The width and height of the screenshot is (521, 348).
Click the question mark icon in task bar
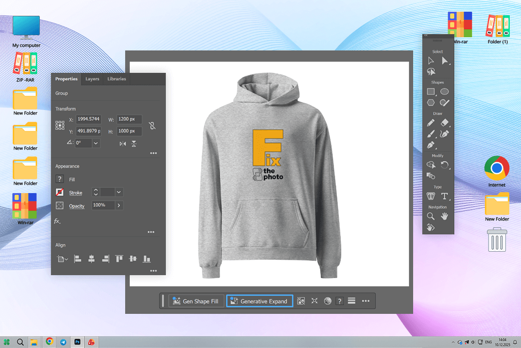[x=339, y=301]
